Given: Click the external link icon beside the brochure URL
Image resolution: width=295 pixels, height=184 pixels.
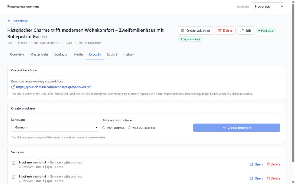Looking at the screenshot, I should (x=13, y=87).
